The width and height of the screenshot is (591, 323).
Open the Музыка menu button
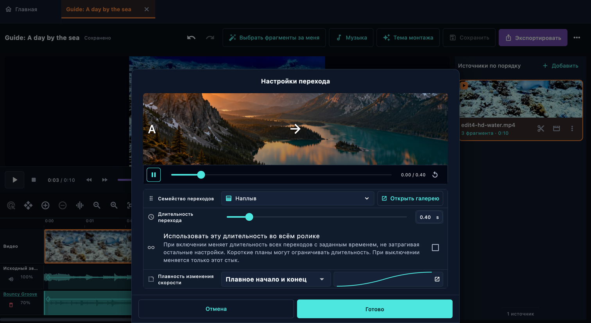351,37
